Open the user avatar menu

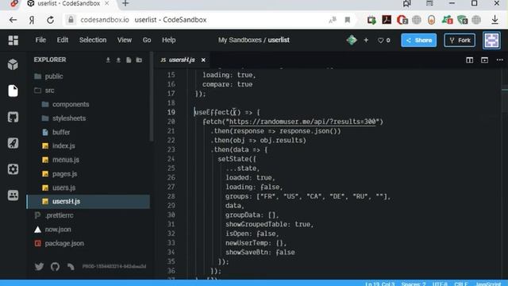[491, 41]
